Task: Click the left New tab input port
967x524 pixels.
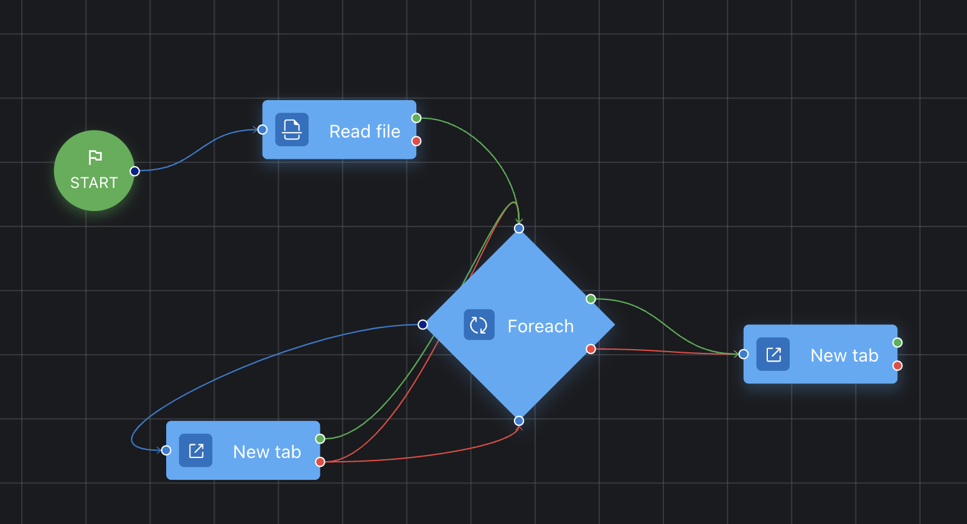Action: (x=166, y=451)
